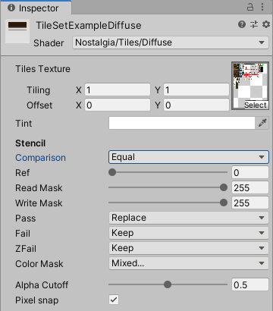
Task: Open the white Tint color swatch
Action: point(182,123)
